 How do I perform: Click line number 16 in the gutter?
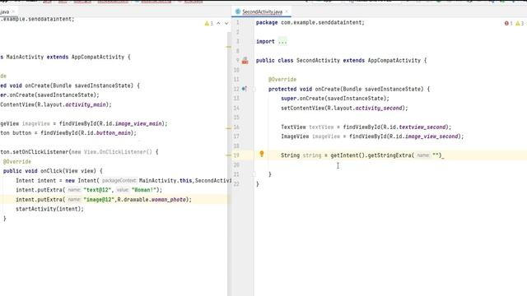click(236, 127)
